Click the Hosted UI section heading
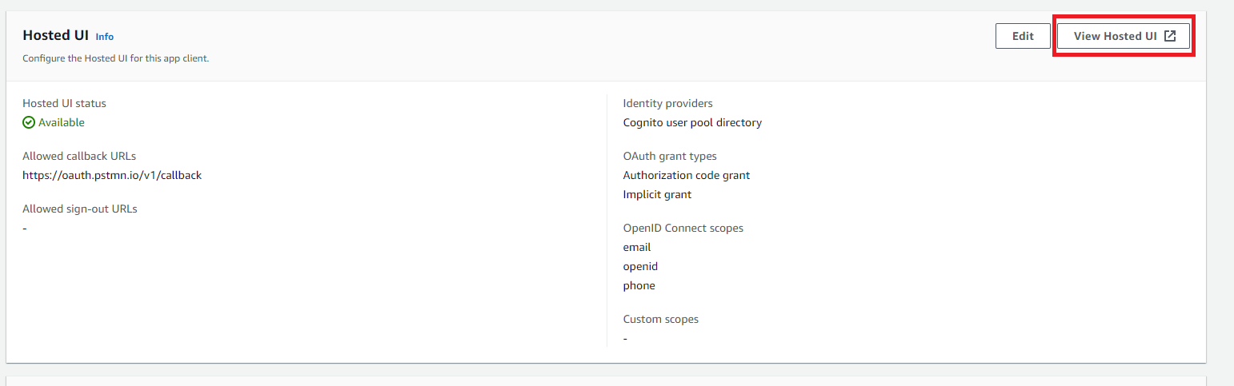 point(55,36)
